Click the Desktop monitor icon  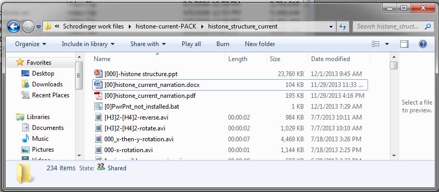point(25,73)
